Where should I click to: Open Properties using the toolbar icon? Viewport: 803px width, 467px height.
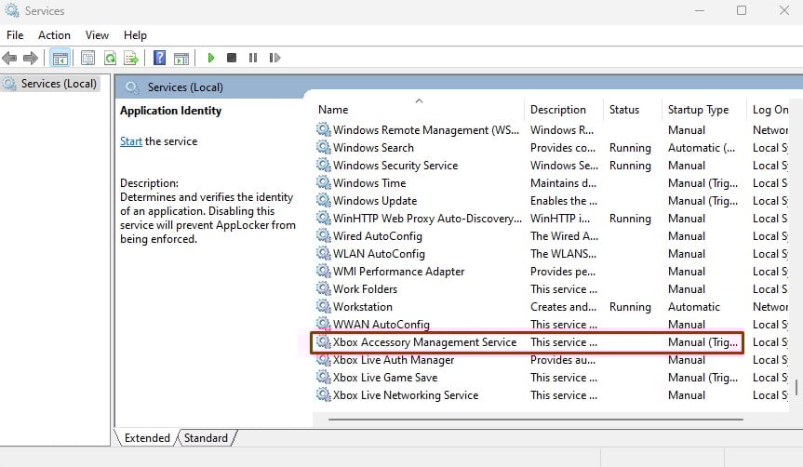[87, 58]
